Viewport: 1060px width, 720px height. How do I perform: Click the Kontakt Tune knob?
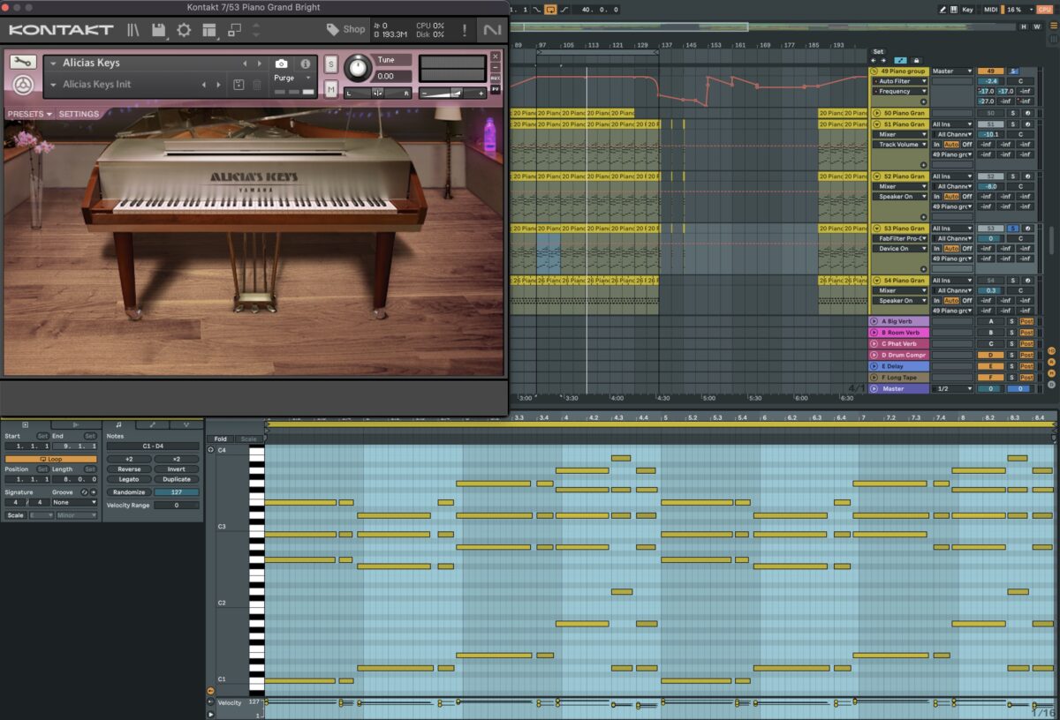(x=358, y=68)
